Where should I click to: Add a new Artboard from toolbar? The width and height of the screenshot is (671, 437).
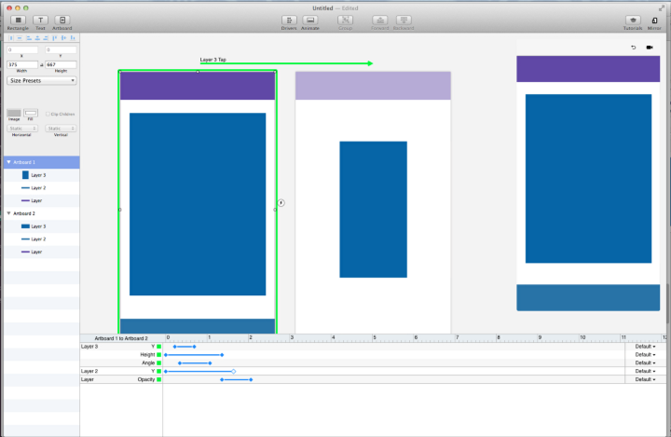click(x=62, y=20)
